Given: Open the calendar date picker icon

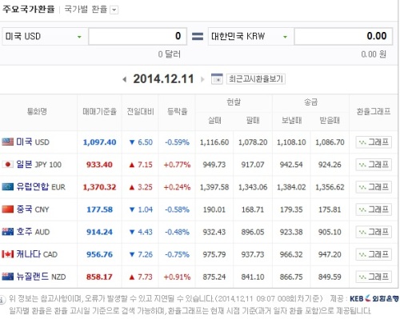Looking at the screenshot, I should [x=217, y=79].
